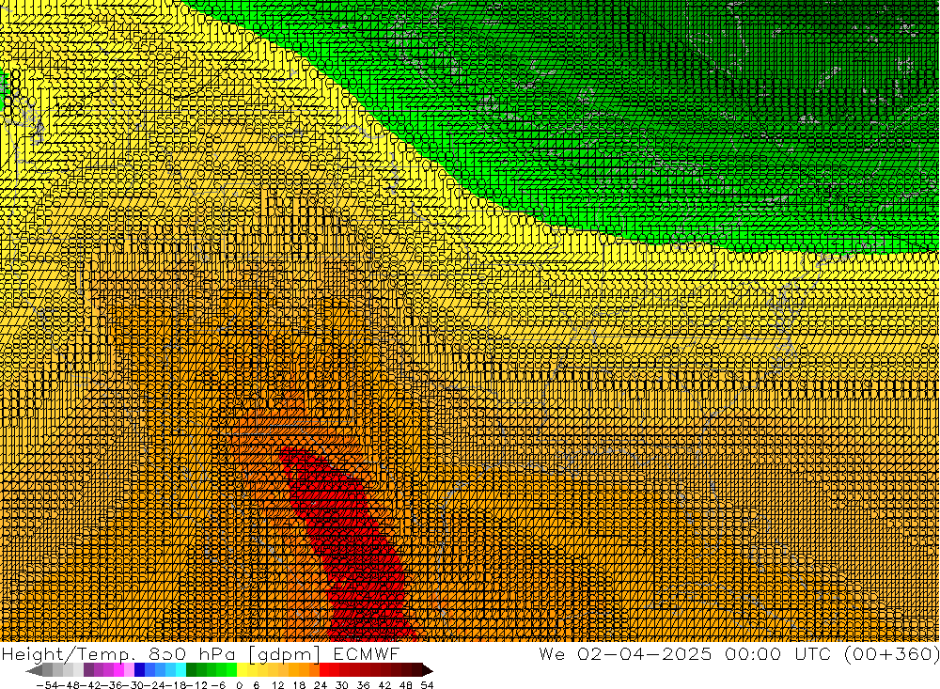Click the "(00+360)" forecast hour label
The width and height of the screenshot is (940, 689).
(x=890, y=653)
